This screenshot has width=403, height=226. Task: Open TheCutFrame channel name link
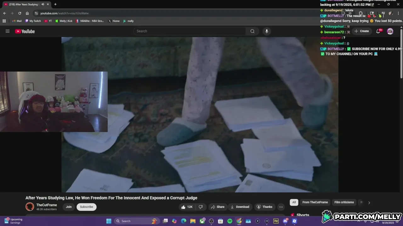point(47,205)
